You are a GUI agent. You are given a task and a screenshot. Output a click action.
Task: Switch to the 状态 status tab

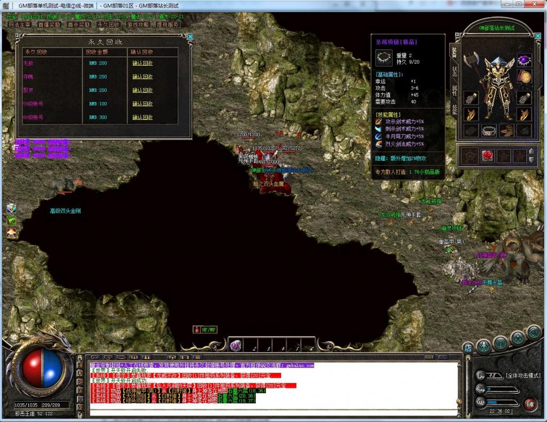coord(454,72)
